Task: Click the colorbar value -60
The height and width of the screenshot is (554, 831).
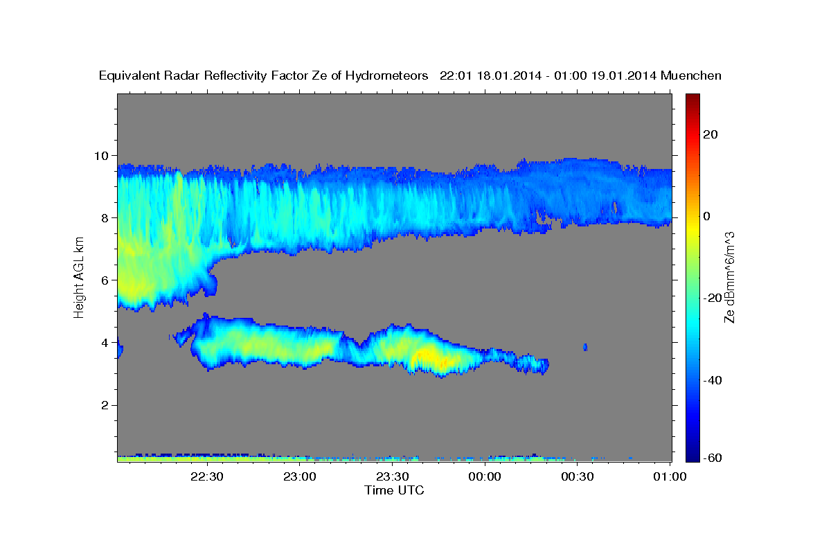Action: tap(713, 458)
